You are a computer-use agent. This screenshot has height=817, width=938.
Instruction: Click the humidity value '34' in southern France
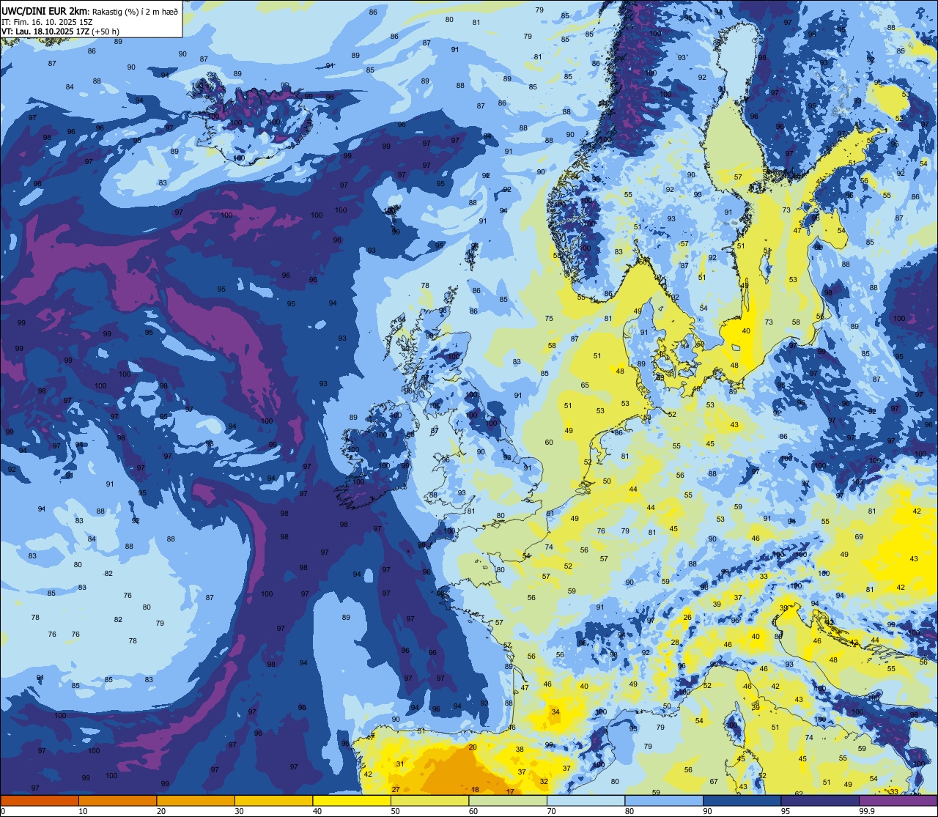click(555, 711)
